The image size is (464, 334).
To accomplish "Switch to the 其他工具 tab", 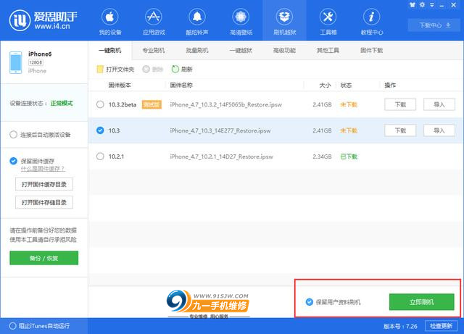I will point(328,50).
